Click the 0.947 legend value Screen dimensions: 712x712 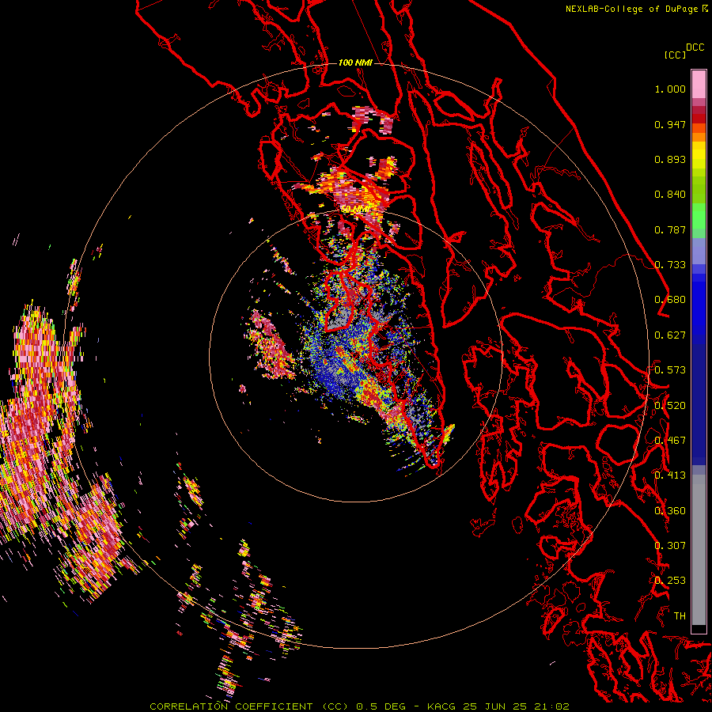click(670, 124)
